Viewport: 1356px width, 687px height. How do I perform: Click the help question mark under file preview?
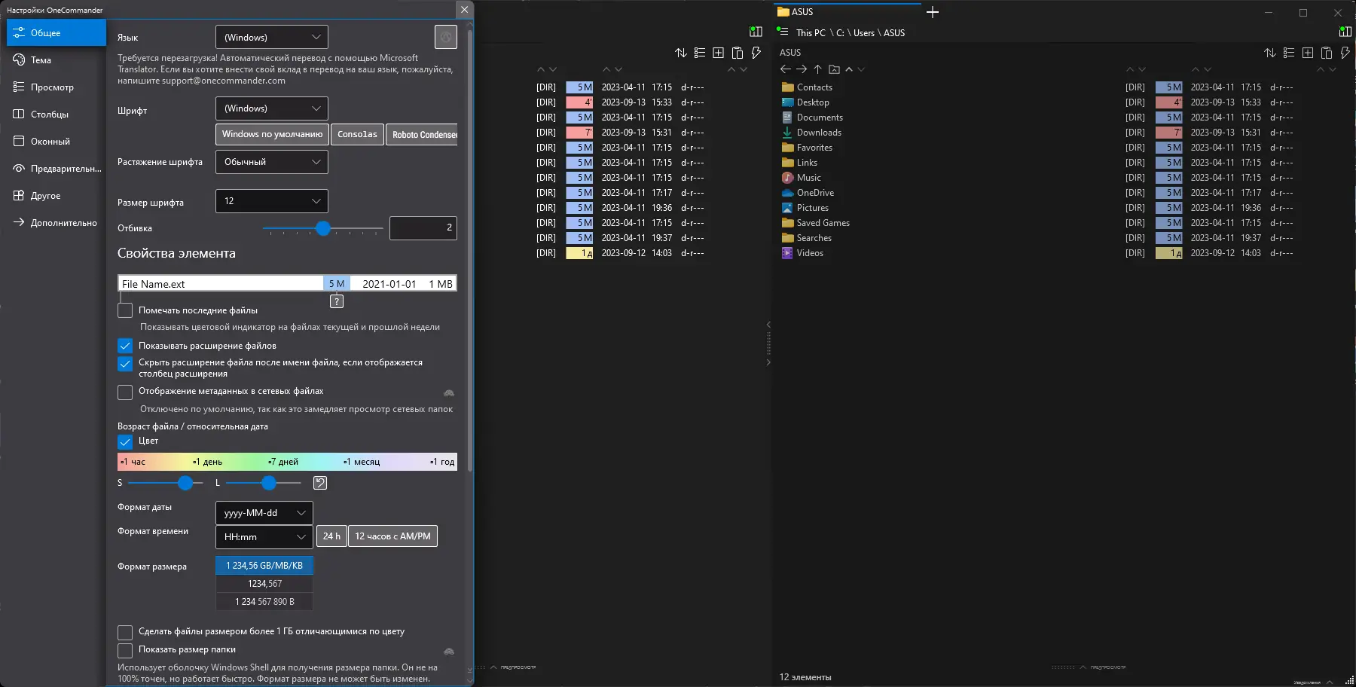(x=337, y=301)
